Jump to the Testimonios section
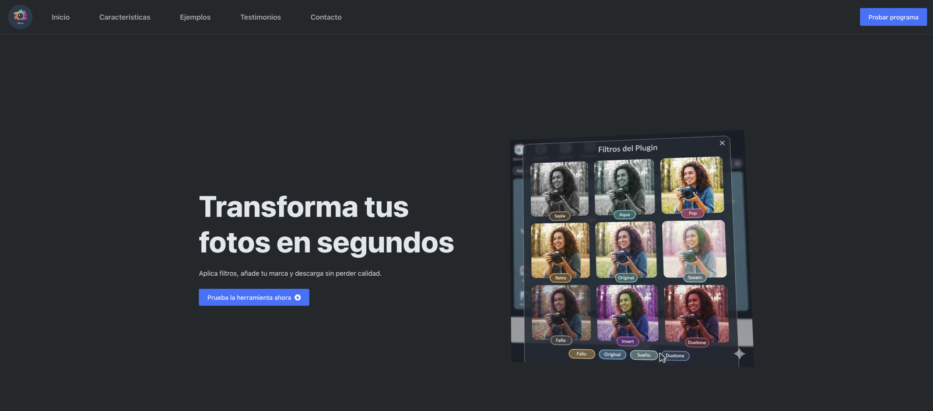This screenshot has width=933, height=411. 261,17
